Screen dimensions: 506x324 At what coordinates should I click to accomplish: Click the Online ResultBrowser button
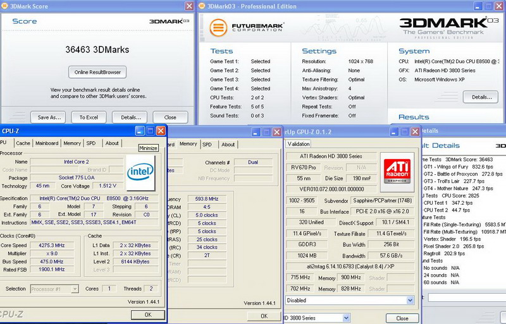(97, 72)
